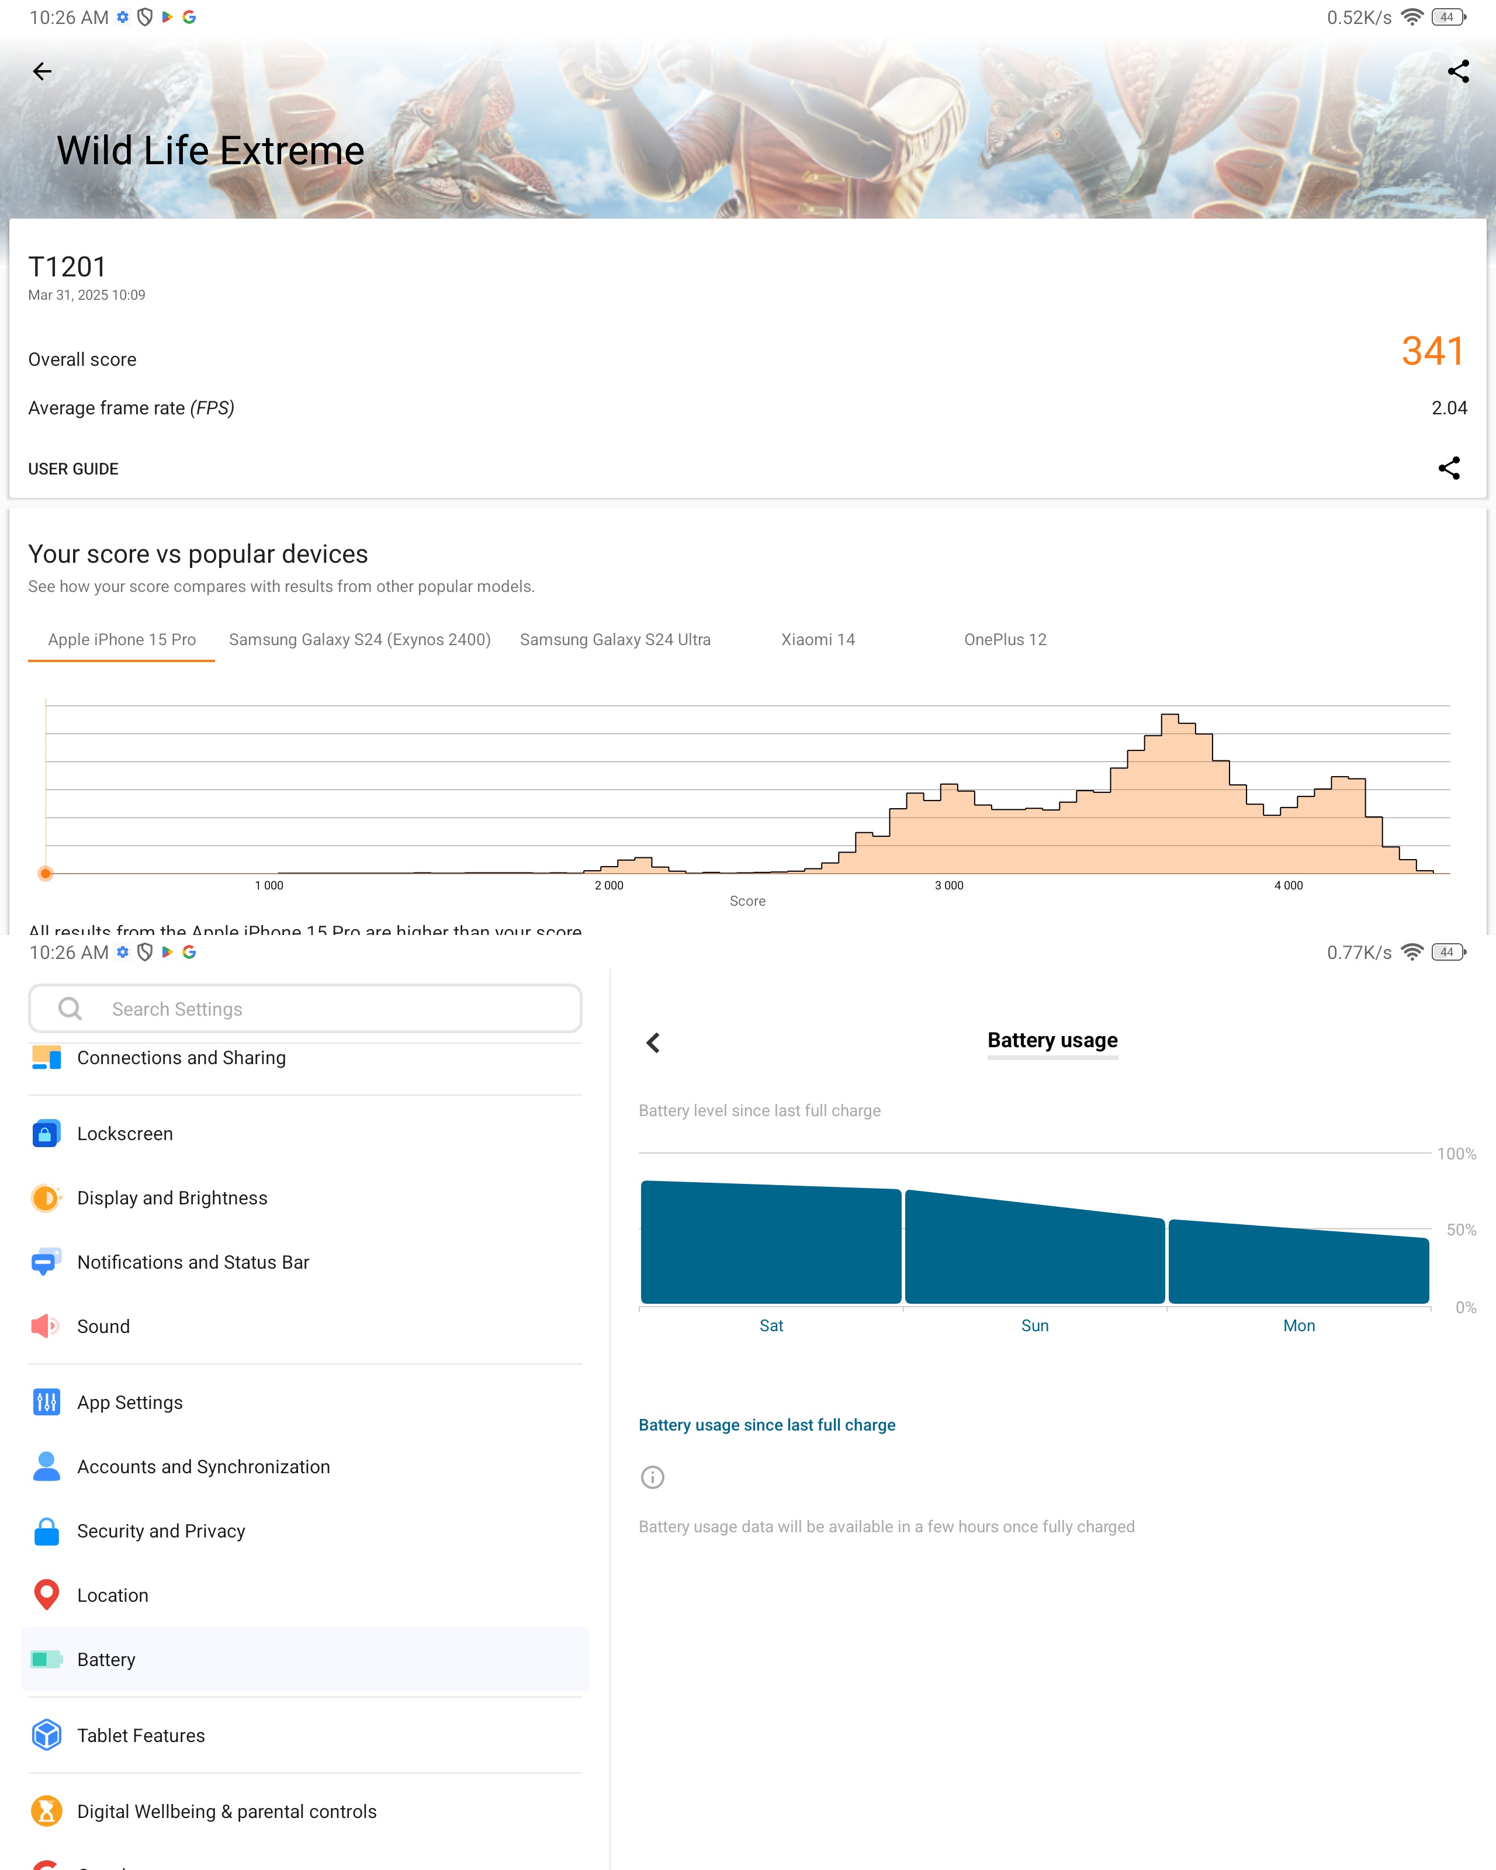This screenshot has width=1496, height=1870.
Task: Open Display and Brightness settings
Action: tap(305, 1198)
